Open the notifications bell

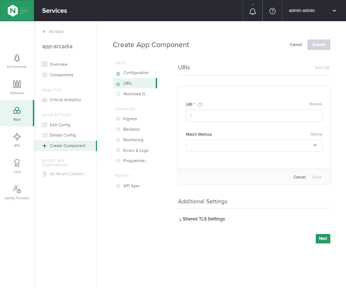253,11
